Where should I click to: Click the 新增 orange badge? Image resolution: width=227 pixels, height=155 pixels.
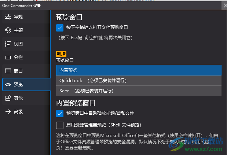click(x=61, y=54)
